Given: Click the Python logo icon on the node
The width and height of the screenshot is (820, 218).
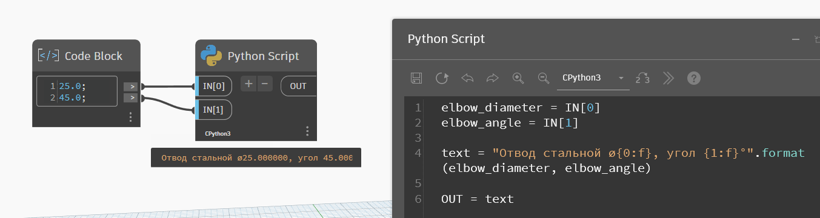Looking at the screenshot, I should click(x=211, y=56).
